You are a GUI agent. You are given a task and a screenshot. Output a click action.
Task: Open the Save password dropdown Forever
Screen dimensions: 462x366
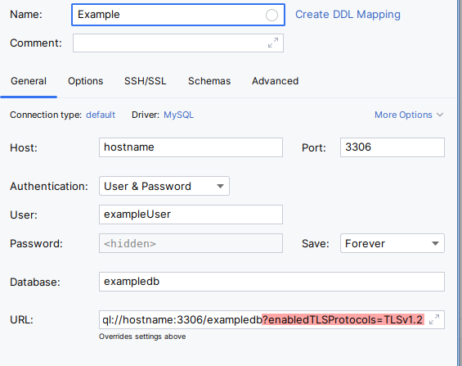click(x=392, y=243)
